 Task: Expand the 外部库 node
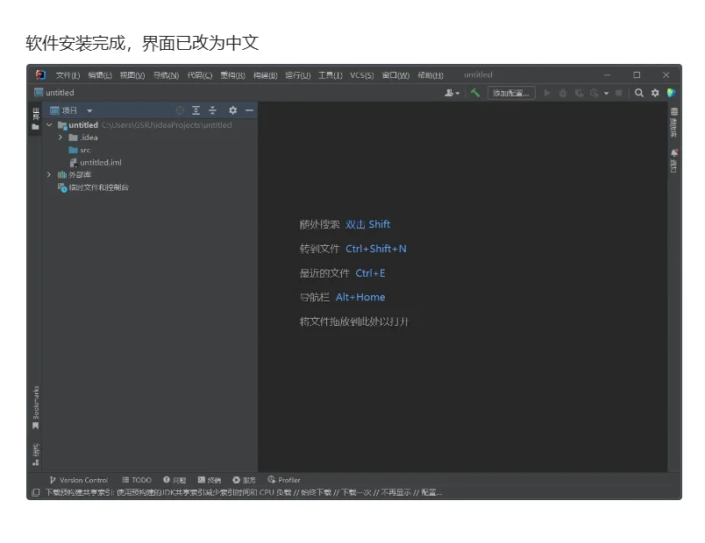click(x=49, y=174)
